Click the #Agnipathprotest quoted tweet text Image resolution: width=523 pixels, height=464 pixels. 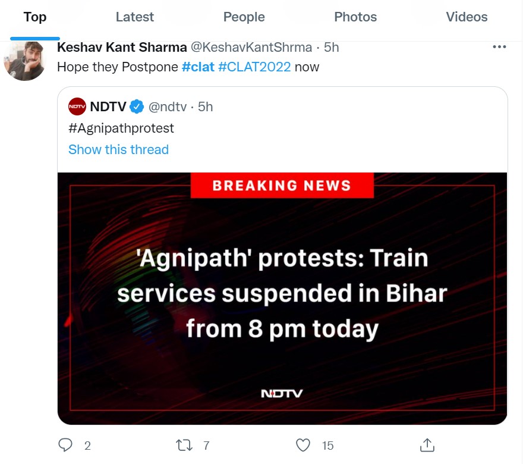click(121, 128)
